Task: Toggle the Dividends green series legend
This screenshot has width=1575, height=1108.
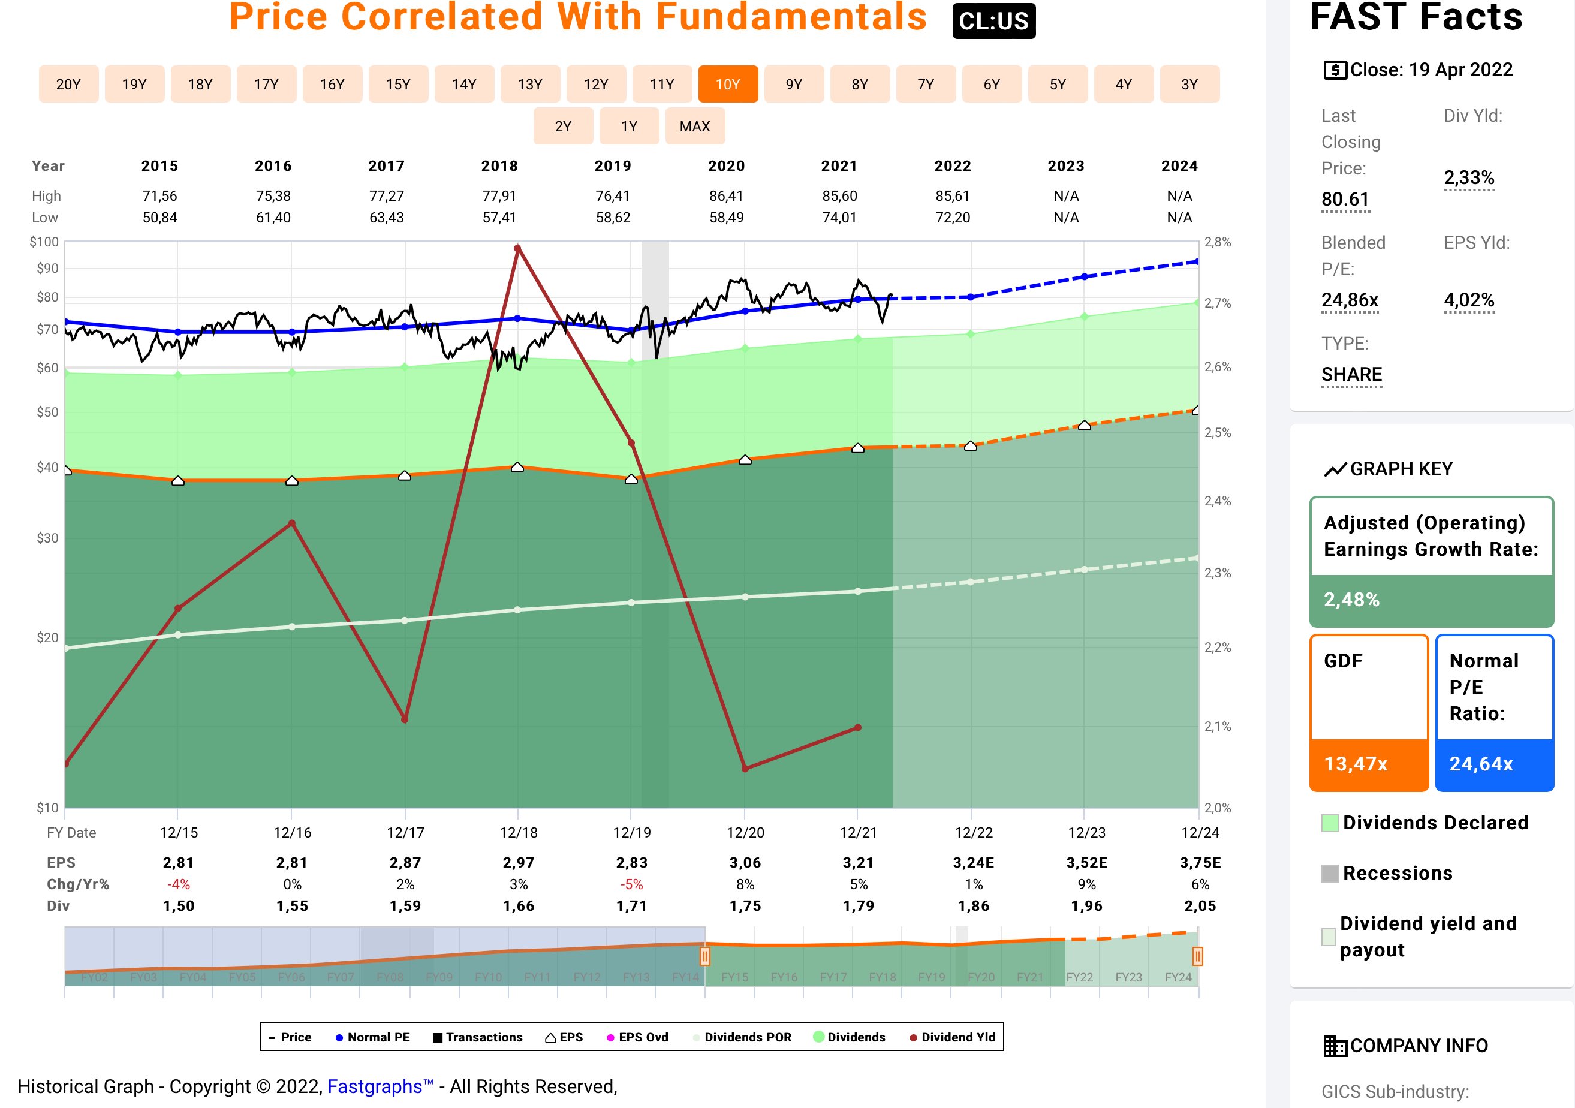Action: tap(856, 1037)
